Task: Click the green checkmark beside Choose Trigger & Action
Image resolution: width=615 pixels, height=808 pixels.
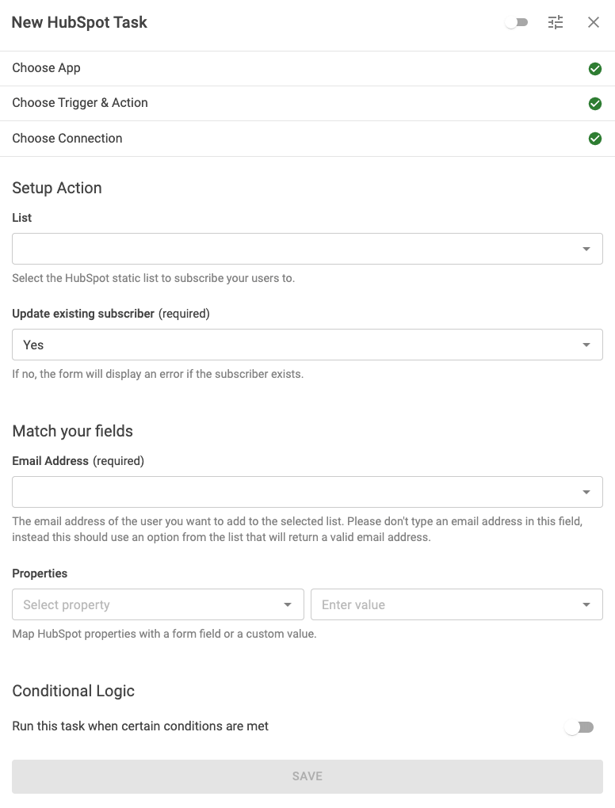Action: [x=594, y=104]
